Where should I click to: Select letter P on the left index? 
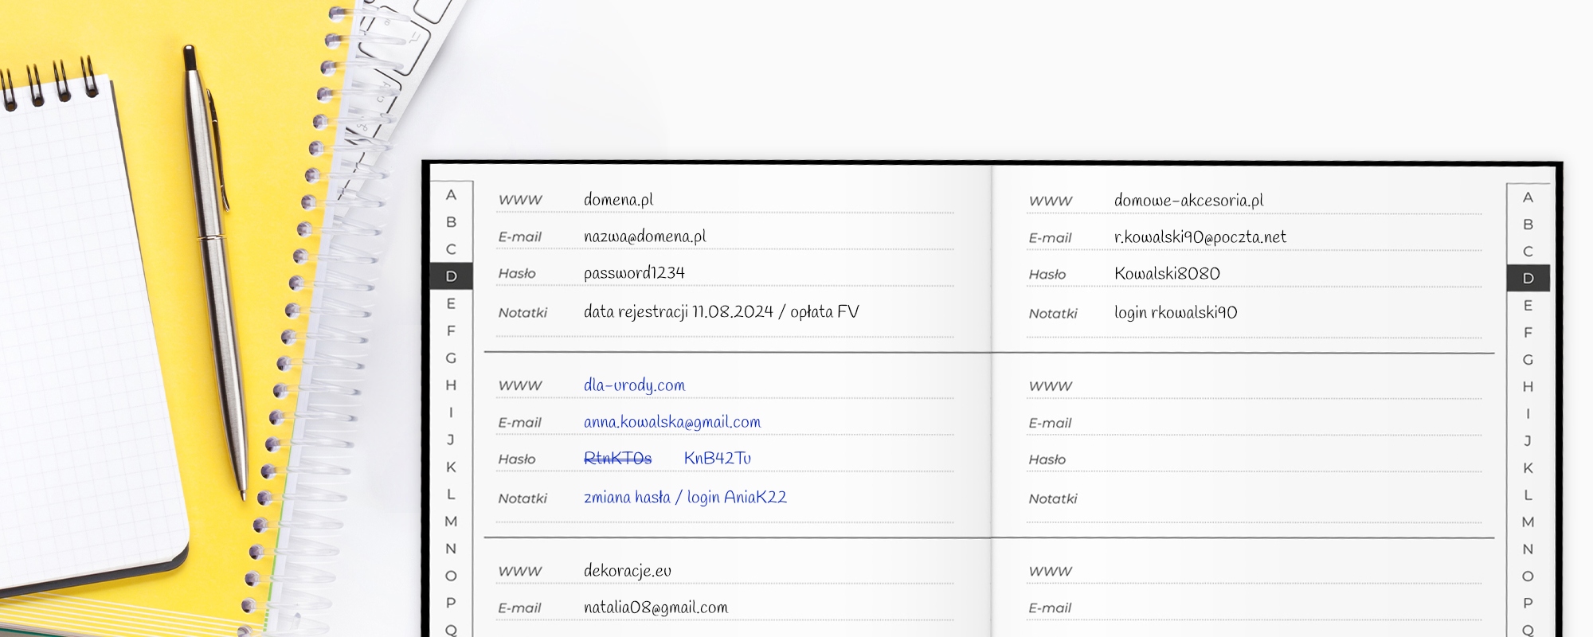[x=451, y=603]
